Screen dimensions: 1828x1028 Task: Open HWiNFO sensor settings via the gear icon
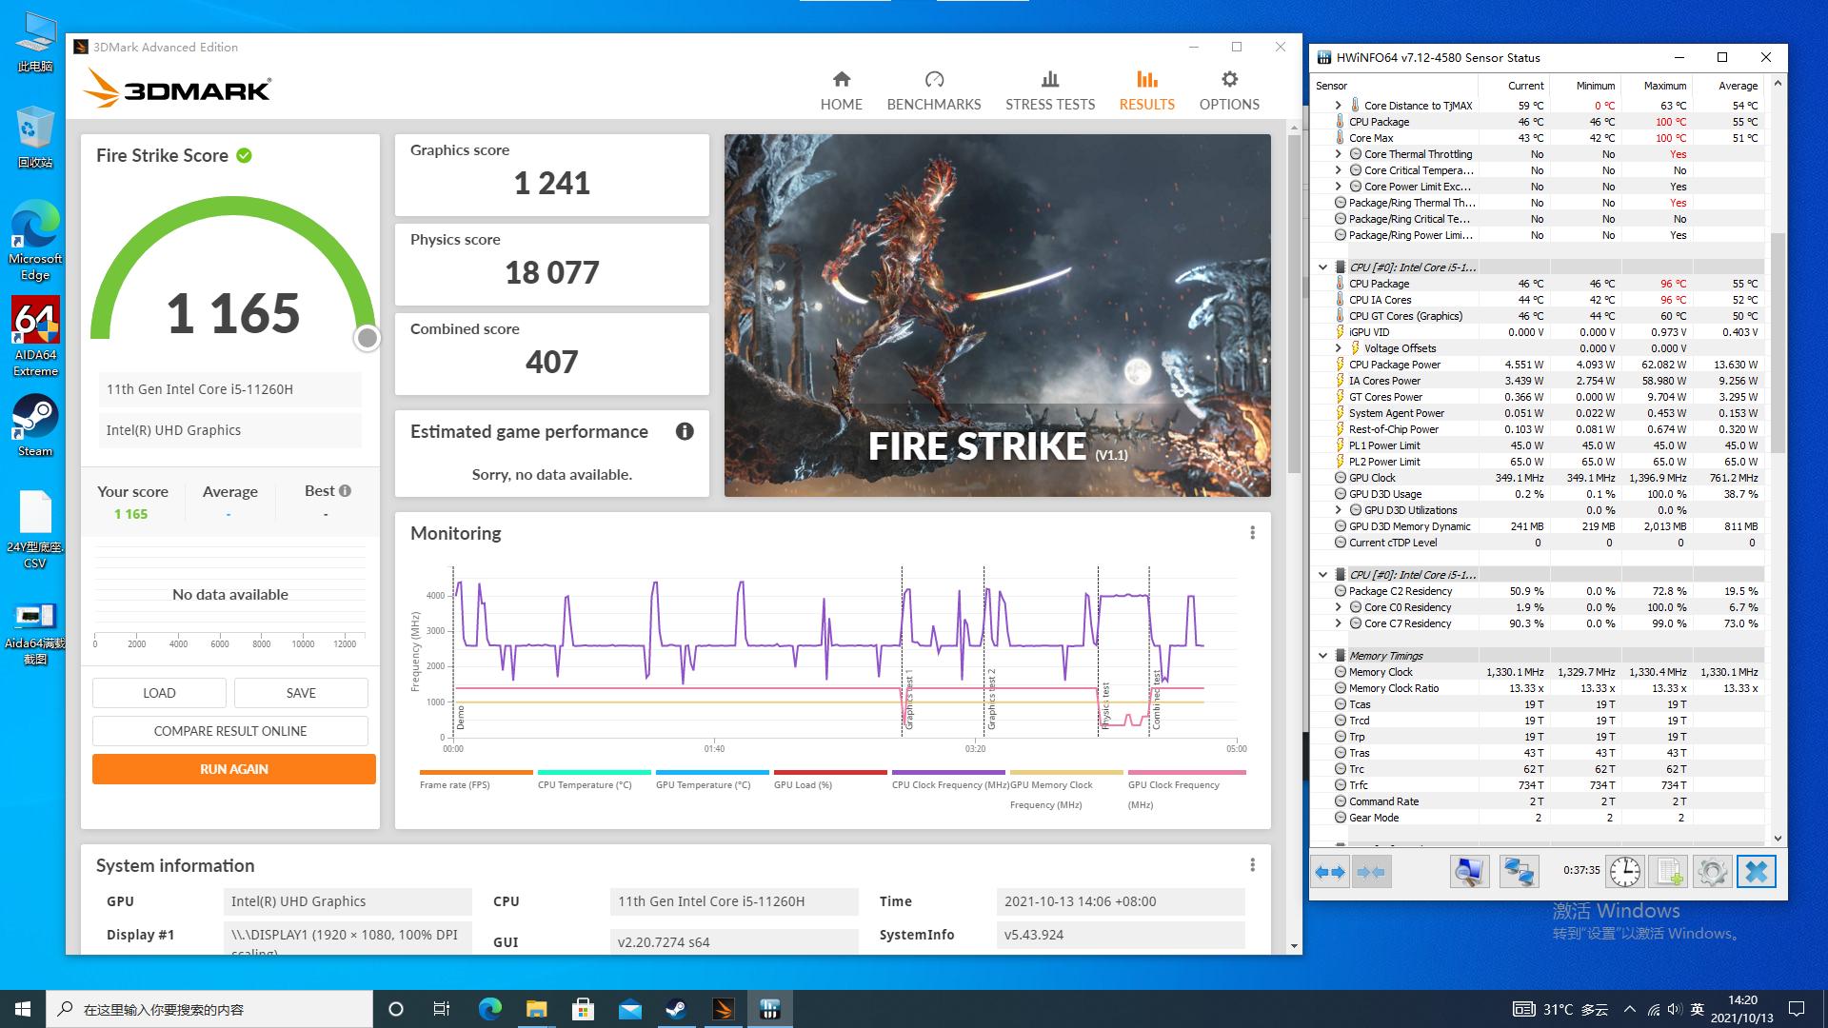click(1711, 872)
